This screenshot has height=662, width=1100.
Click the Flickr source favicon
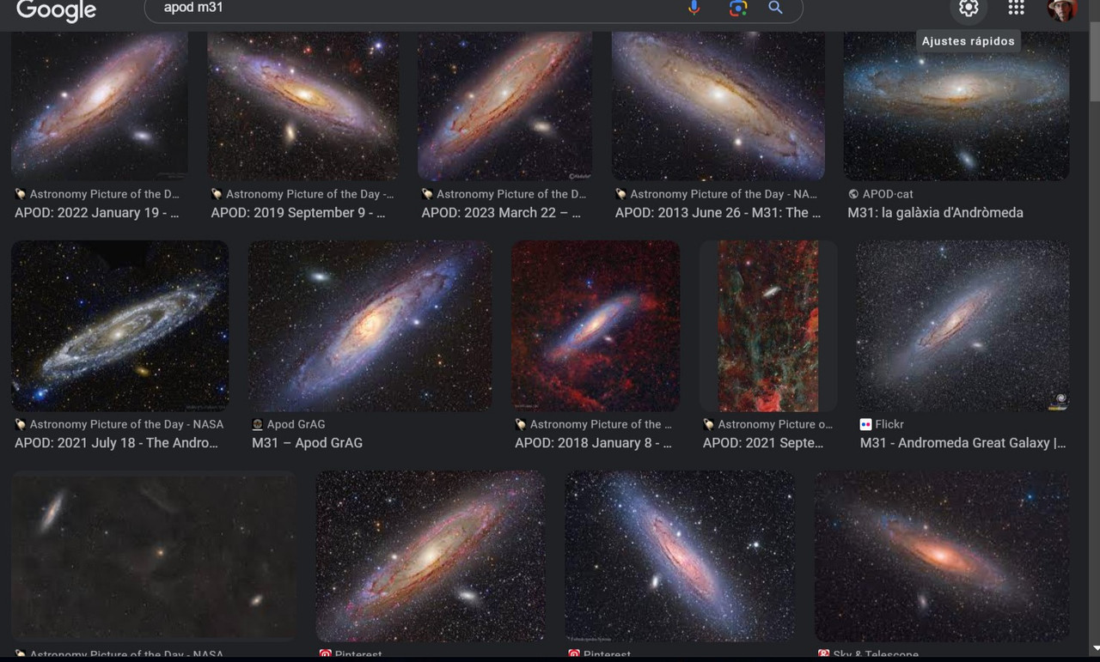coord(865,424)
